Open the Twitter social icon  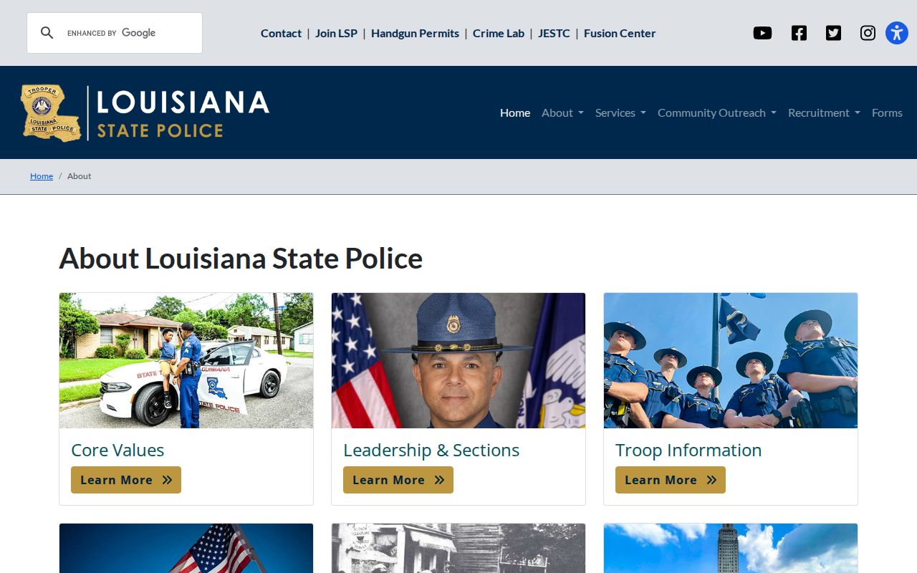[x=833, y=33]
